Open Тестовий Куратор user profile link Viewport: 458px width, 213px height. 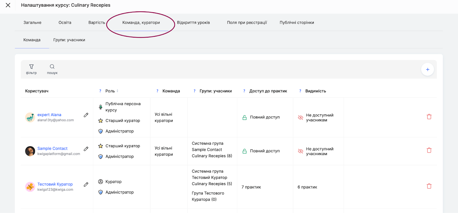55,184
